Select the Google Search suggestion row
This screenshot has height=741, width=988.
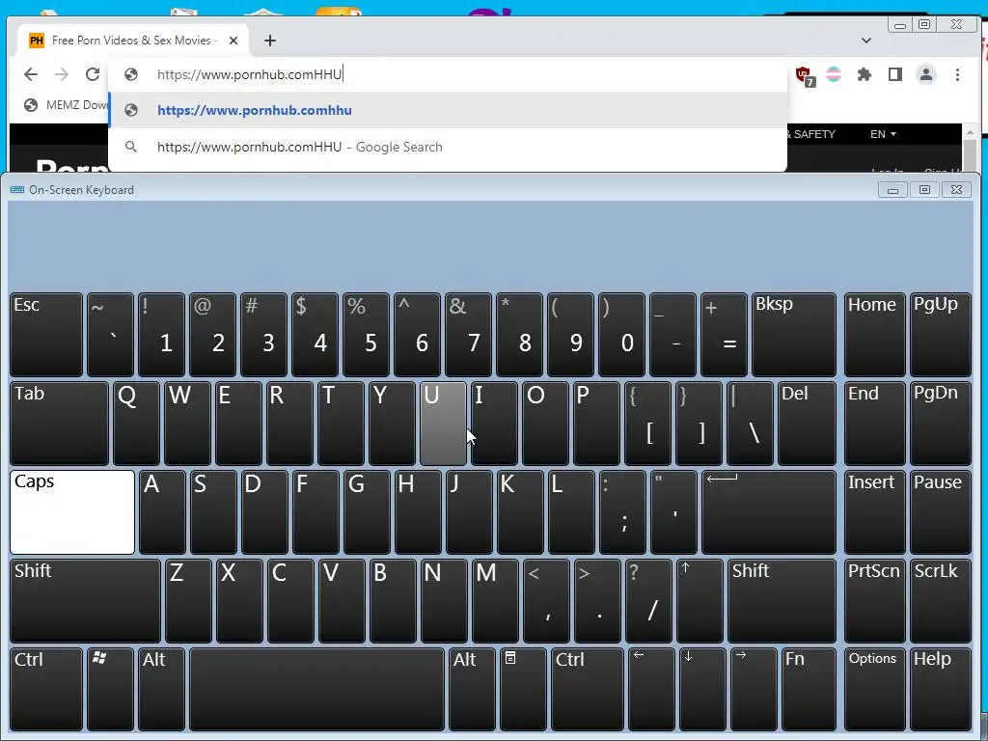click(x=448, y=147)
